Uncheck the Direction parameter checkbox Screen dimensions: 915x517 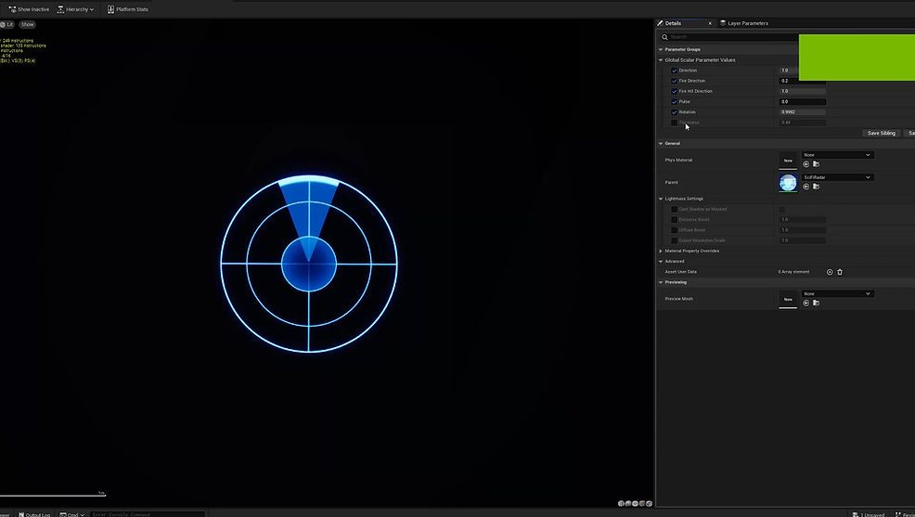pyautogui.click(x=675, y=71)
